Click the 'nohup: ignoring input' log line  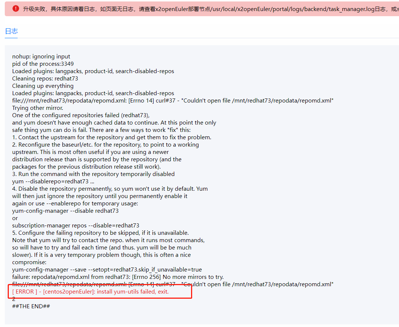(x=41, y=57)
